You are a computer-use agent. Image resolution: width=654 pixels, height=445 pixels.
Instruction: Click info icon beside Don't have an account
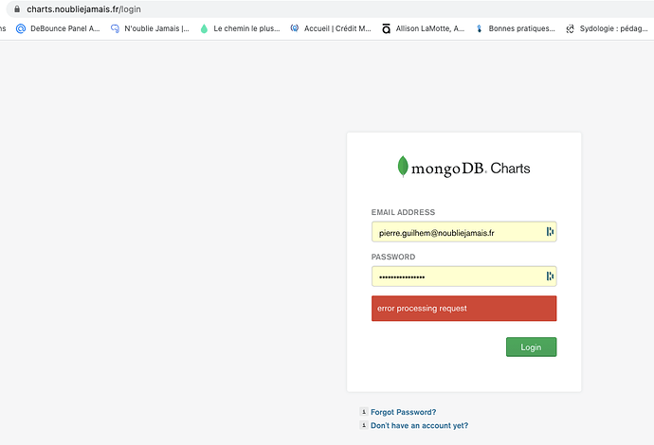(x=364, y=426)
